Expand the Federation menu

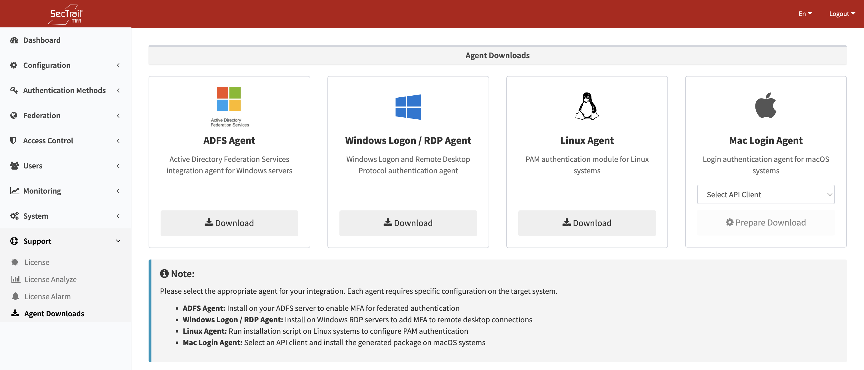point(42,115)
